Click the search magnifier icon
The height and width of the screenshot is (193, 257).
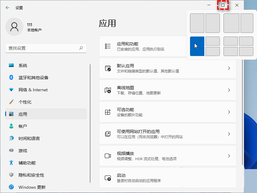point(81,48)
